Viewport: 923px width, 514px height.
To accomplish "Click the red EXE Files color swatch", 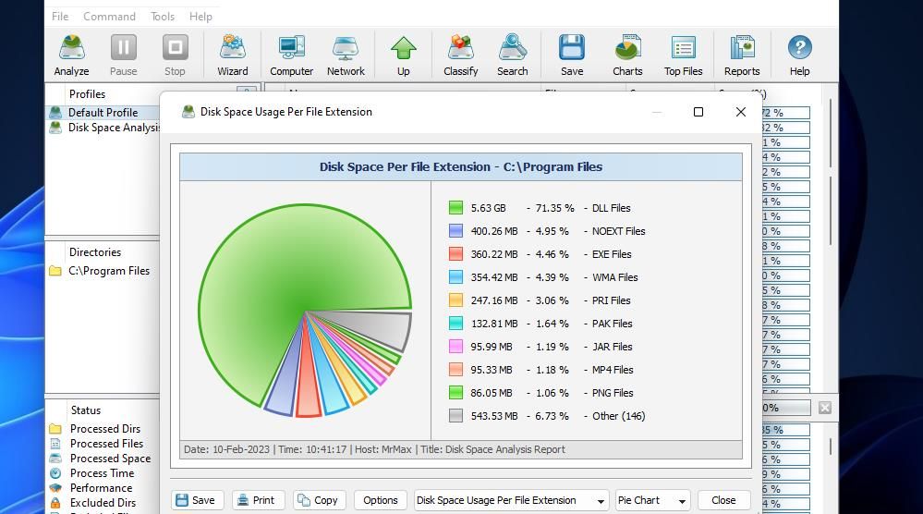I will point(455,253).
